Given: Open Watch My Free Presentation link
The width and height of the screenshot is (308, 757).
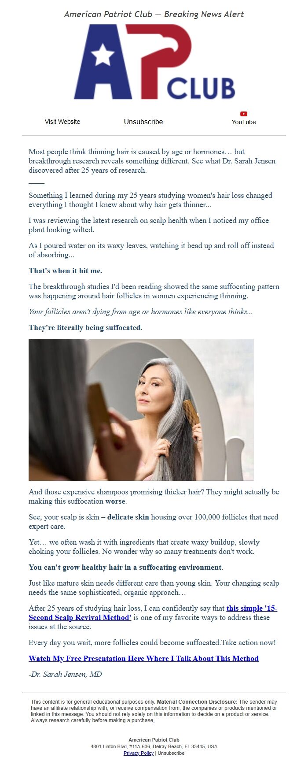Looking at the screenshot, I should 143,658.
